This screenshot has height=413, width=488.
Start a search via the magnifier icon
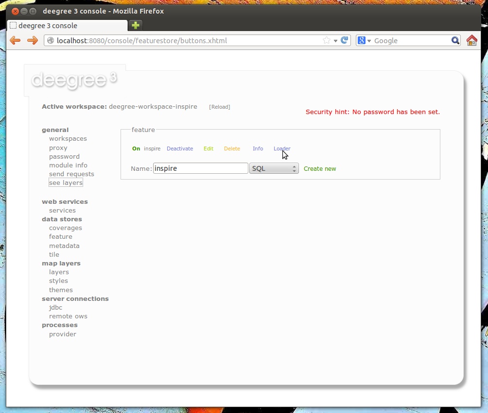pos(454,40)
